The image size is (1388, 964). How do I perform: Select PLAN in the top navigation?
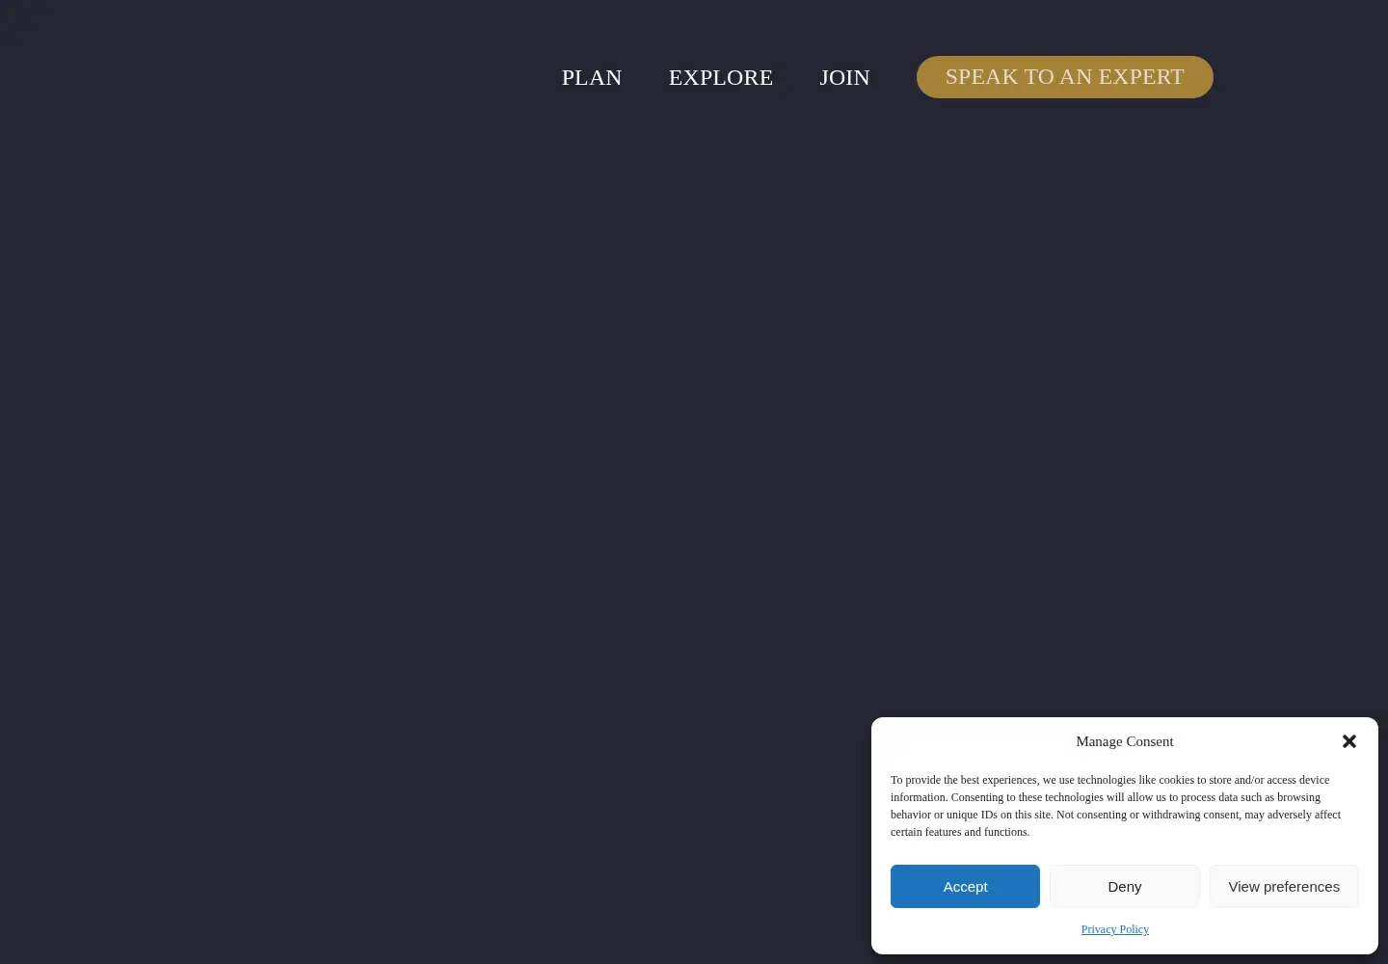(592, 77)
